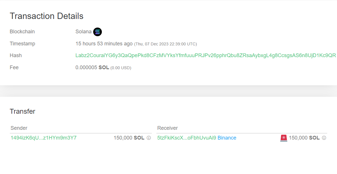Select the Receiver column header
The image size is (337, 174).
[168, 128]
